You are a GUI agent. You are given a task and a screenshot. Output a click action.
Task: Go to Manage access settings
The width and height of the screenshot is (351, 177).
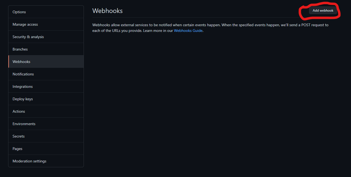coord(46,24)
